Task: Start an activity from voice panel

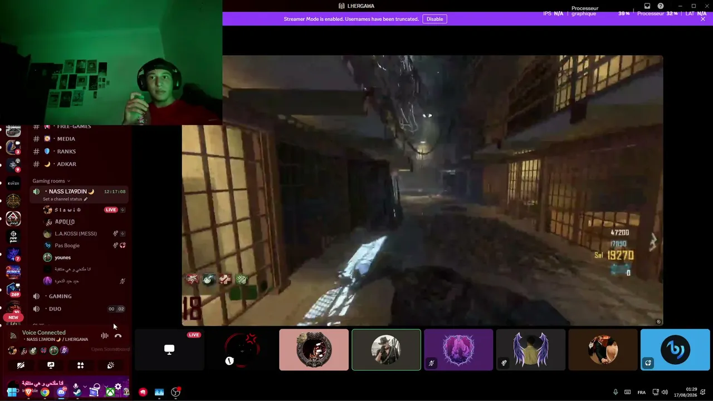Action: (81, 365)
